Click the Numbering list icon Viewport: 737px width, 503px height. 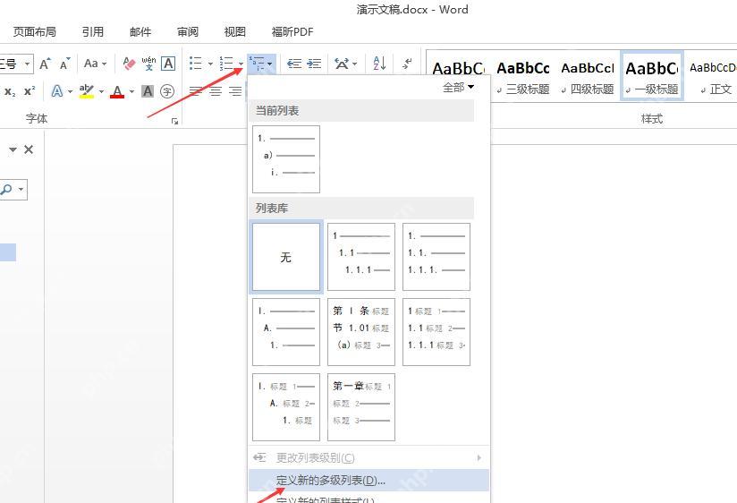[226, 63]
